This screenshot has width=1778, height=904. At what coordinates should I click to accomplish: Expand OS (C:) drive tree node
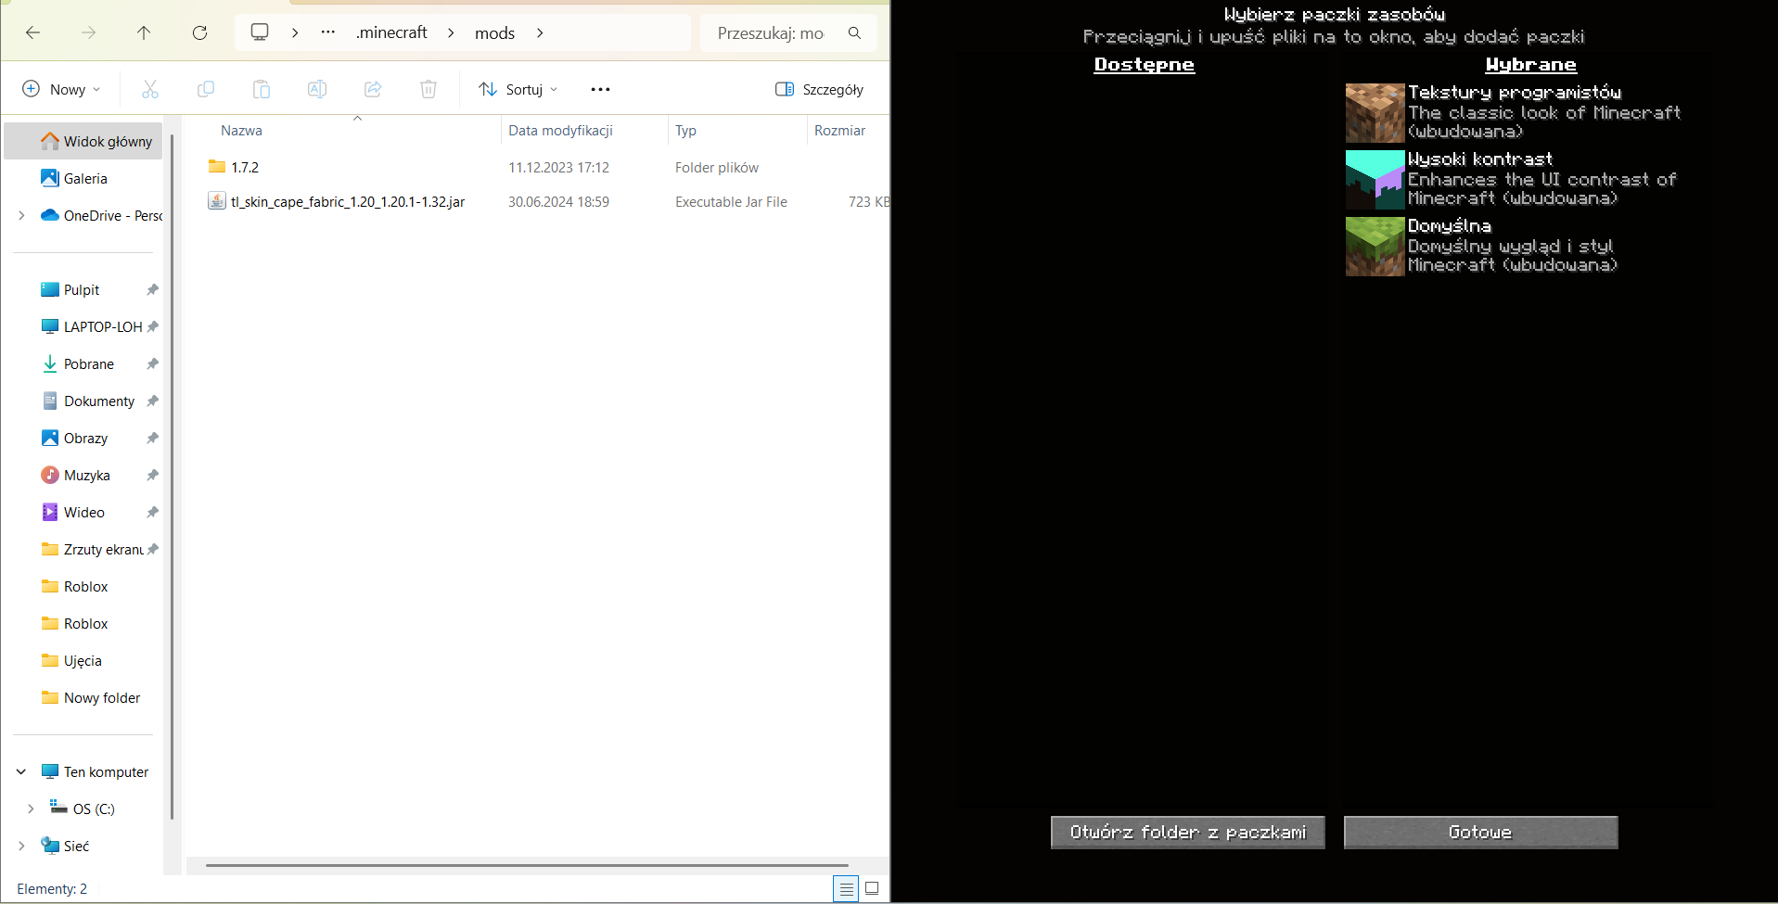click(x=31, y=809)
